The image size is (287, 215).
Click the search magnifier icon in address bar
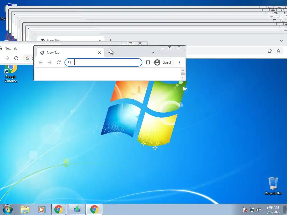point(70,62)
